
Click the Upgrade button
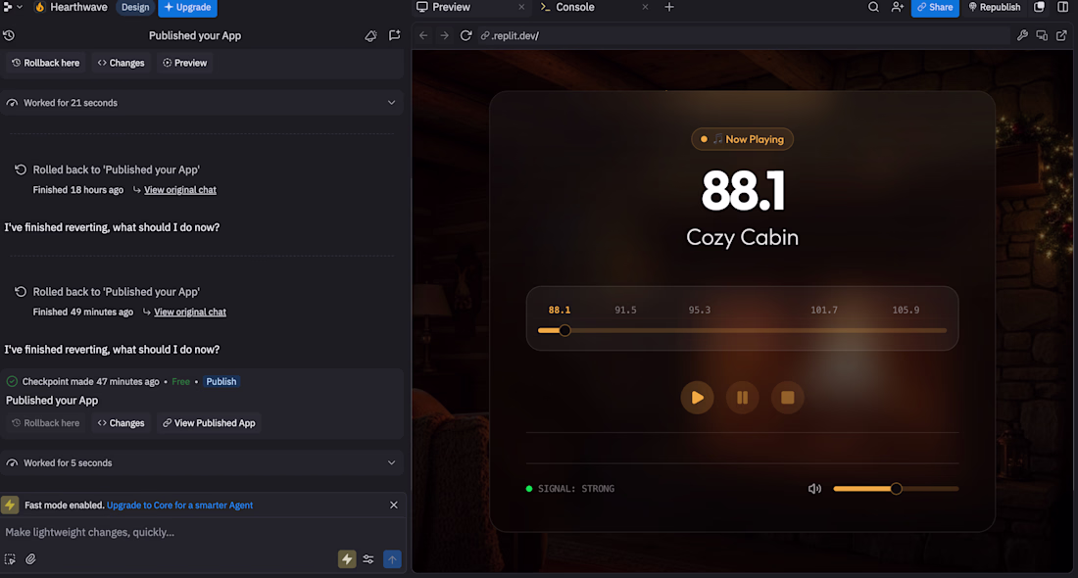(x=188, y=7)
